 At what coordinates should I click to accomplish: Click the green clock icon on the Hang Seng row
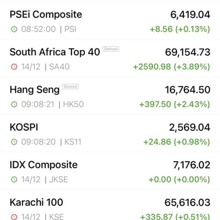click(14, 104)
